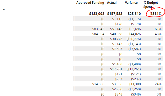Click Variance cell $11,300
This screenshot has height=96, width=165.
(135, 84)
